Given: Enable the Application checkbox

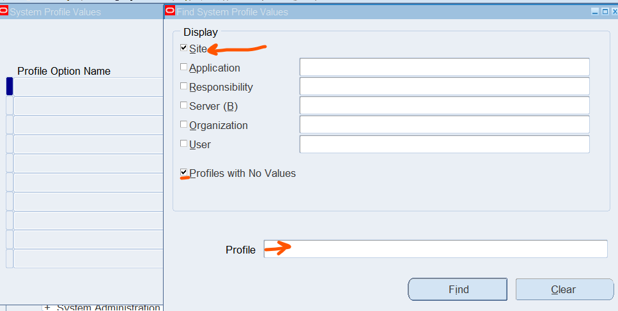Looking at the screenshot, I should pyautogui.click(x=183, y=67).
